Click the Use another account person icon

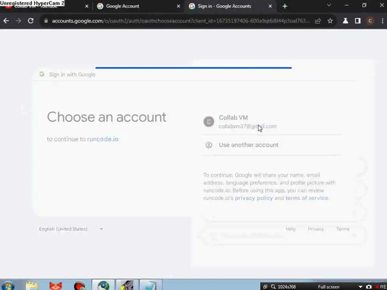pyautogui.click(x=209, y=145)
